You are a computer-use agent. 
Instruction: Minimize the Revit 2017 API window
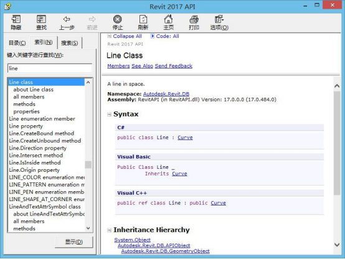(x=305, y=6)
